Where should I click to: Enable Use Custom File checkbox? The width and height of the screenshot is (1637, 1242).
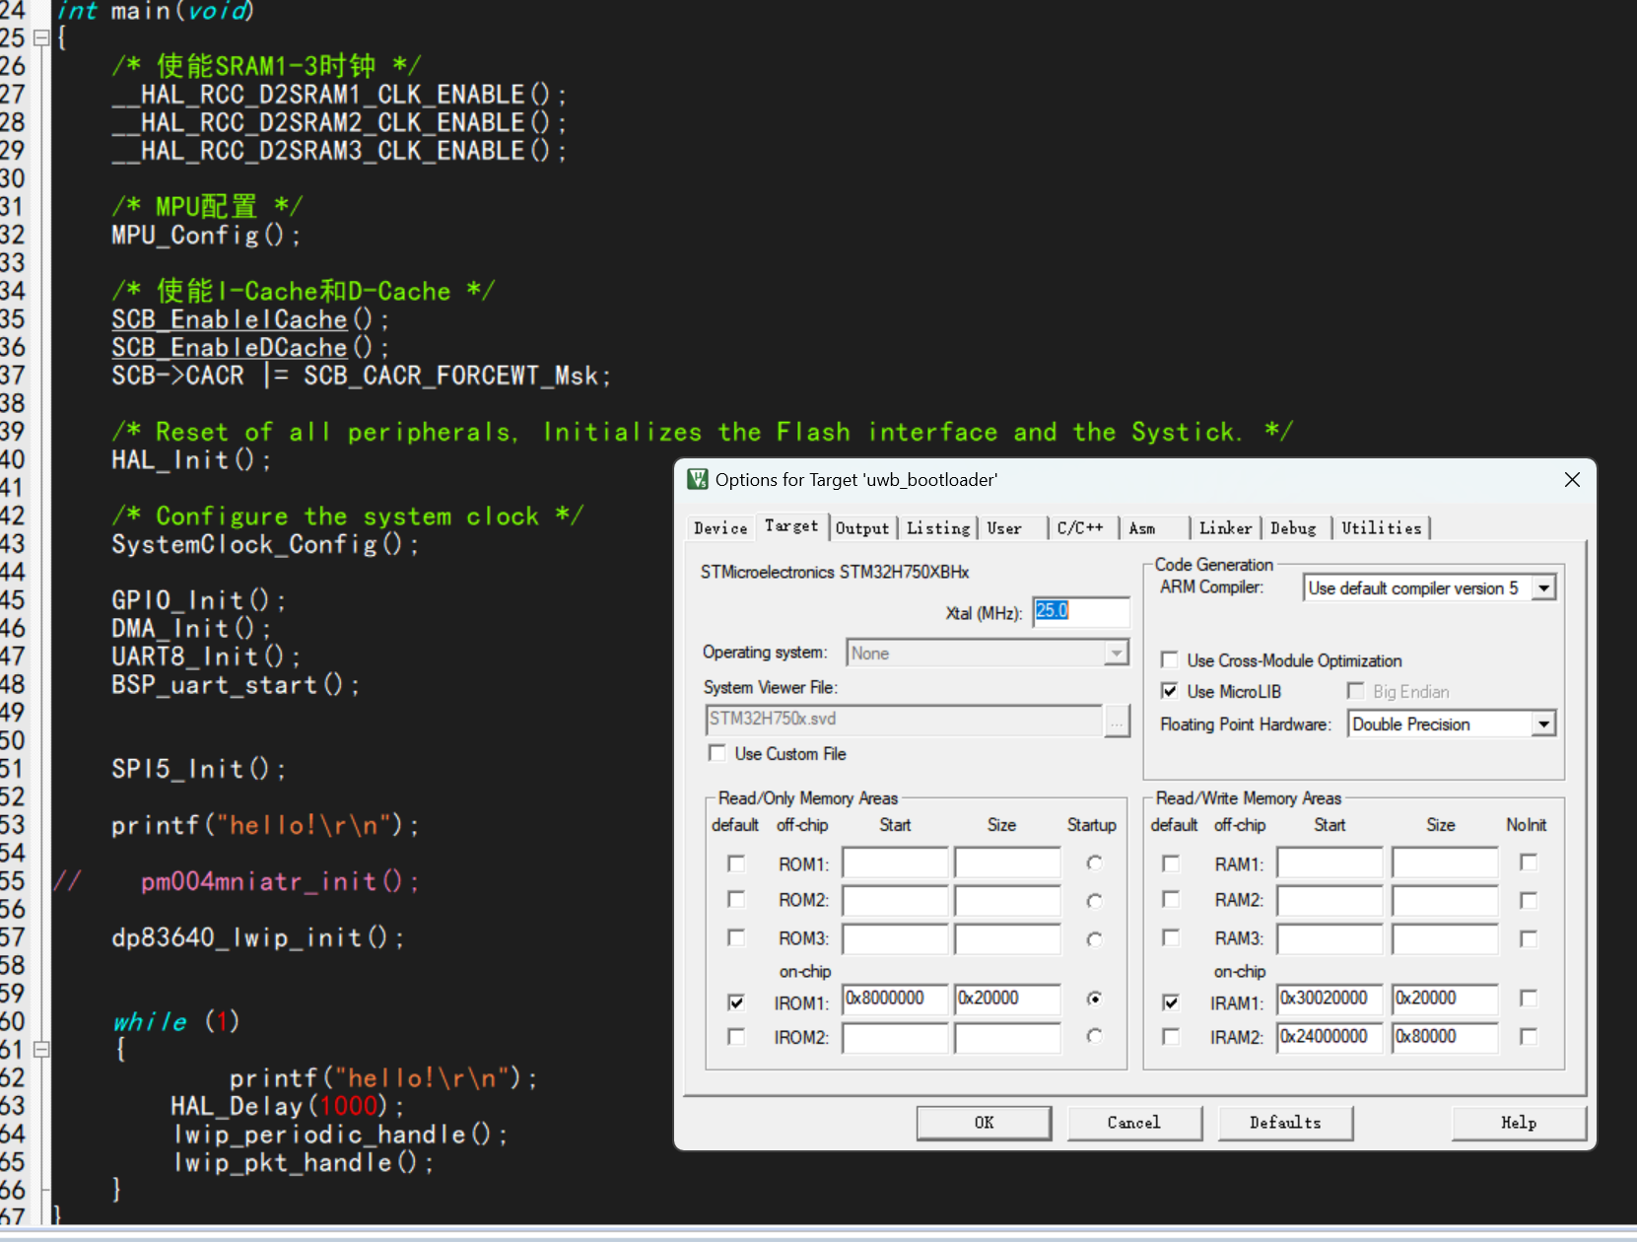click(717, 753)
